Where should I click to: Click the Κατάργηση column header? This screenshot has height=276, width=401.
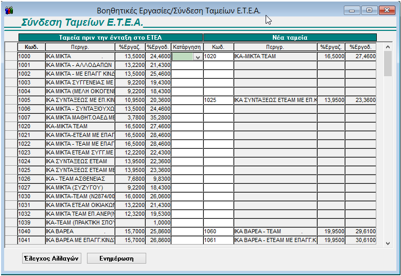point(187,47)
